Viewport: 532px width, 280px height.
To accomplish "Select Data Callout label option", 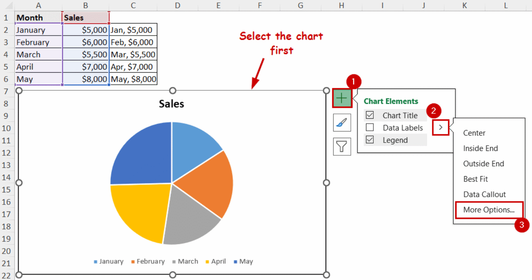I will pyautogui.click(x=484, y=195).
